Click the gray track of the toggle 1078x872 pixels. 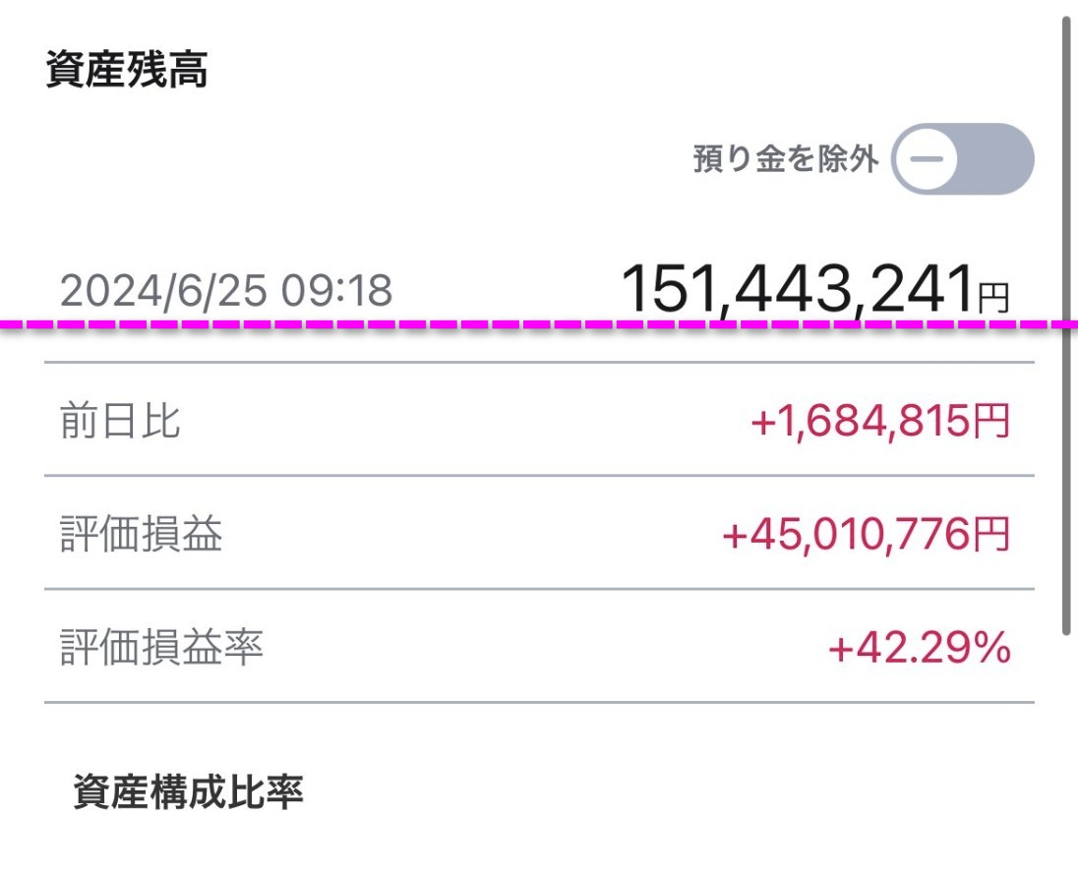[997, 158]
